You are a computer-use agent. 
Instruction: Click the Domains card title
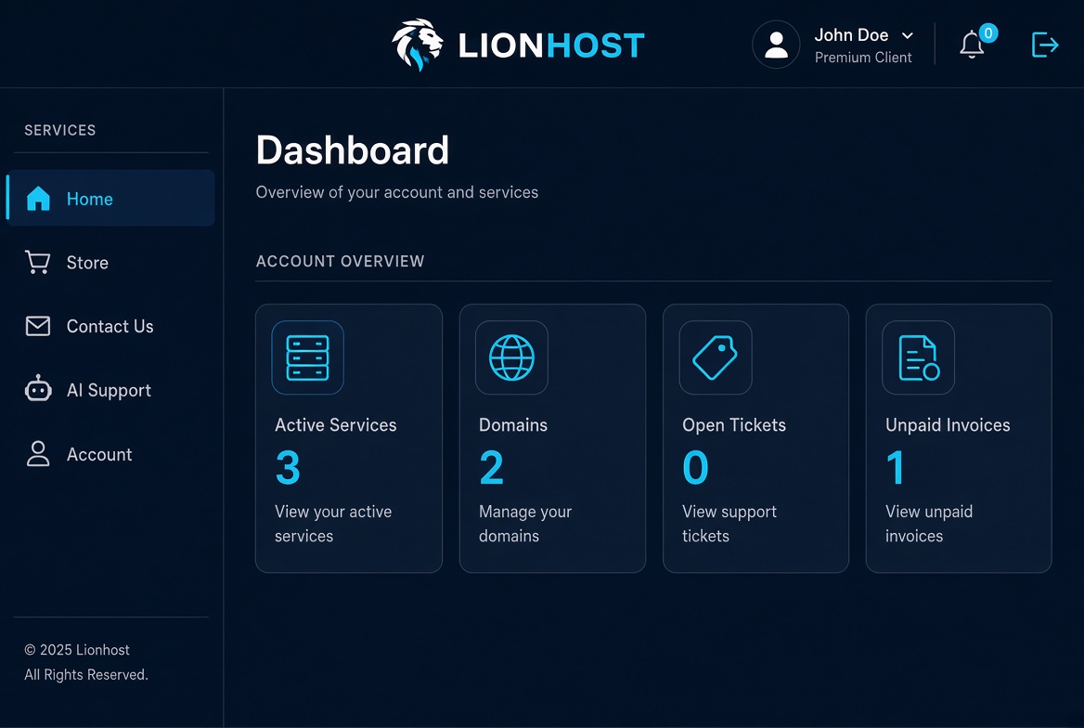[x=513, y=425]
